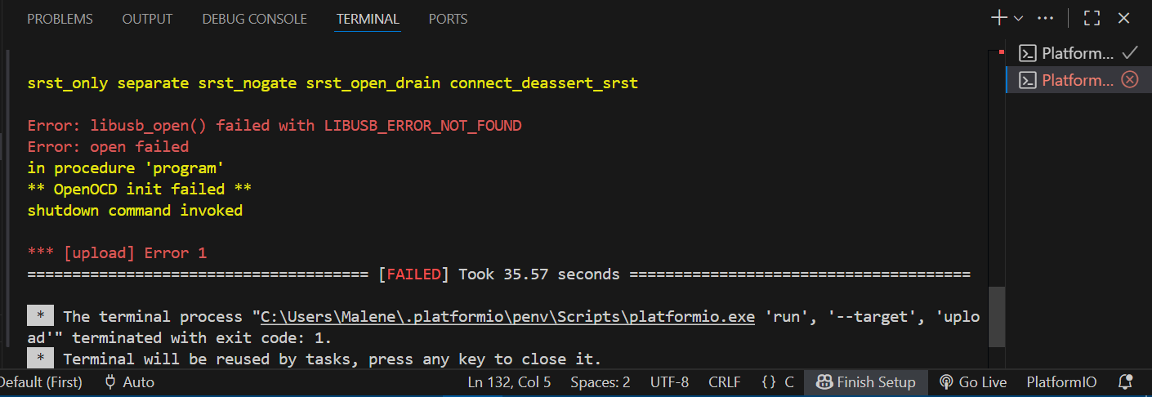
Task: Switch to the PROBLEMS tab
Action: (60, 19)
